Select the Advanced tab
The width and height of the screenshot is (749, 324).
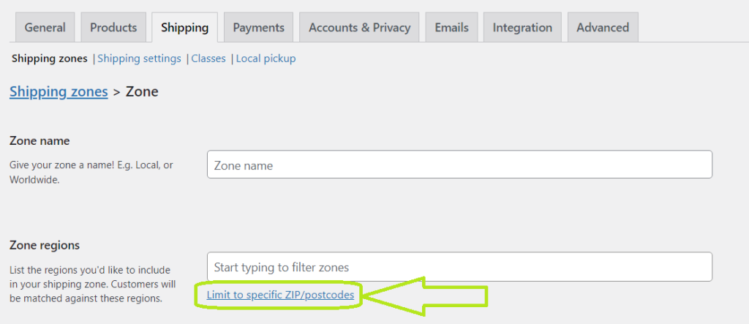603,28
